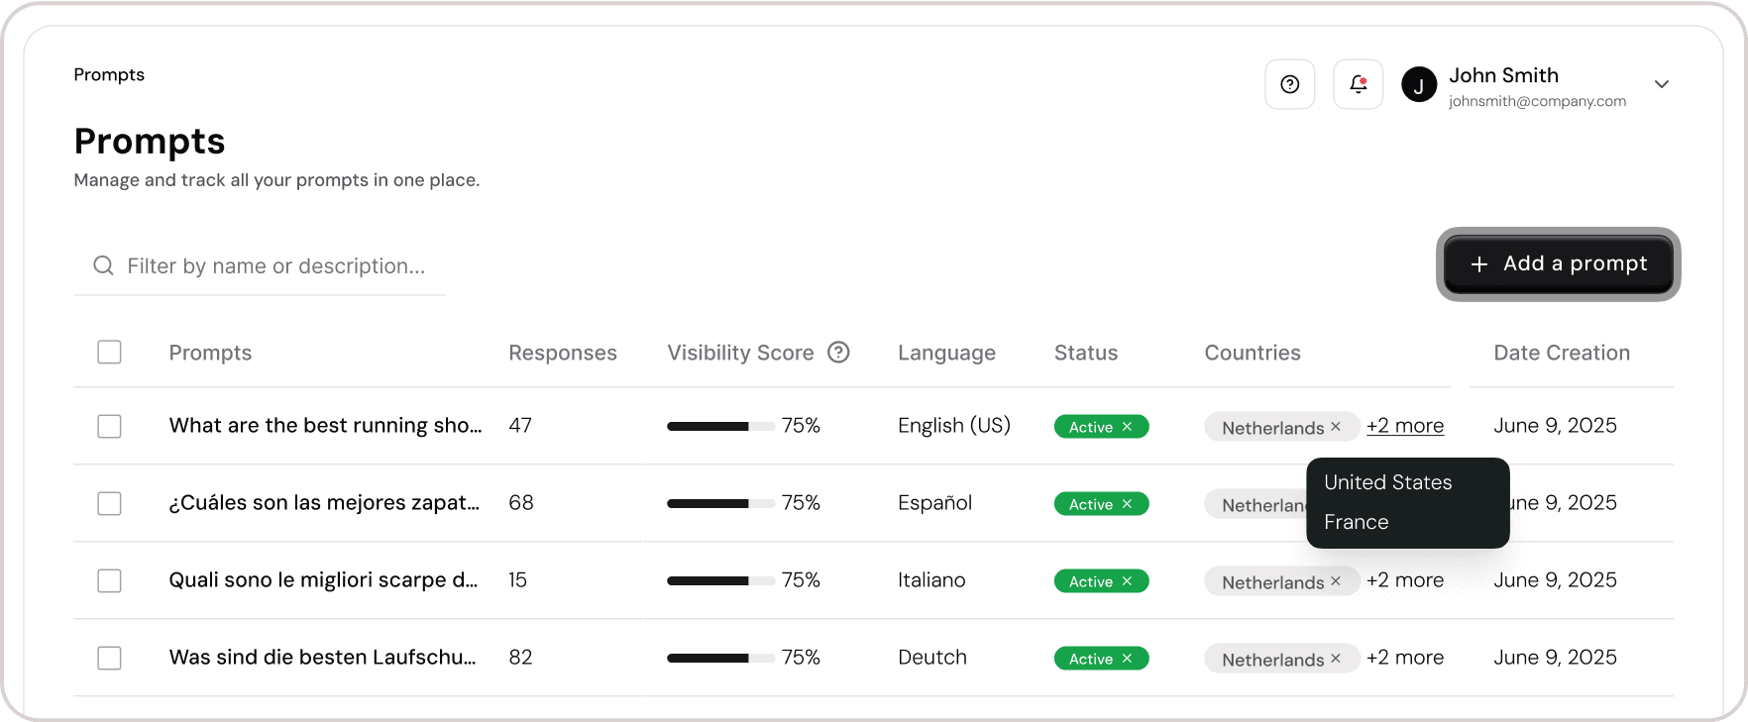The height and width of the screenshot is (722, 1748).
Task: Select the Quali sono le migliori row checkbox
Action: [109, 580]
